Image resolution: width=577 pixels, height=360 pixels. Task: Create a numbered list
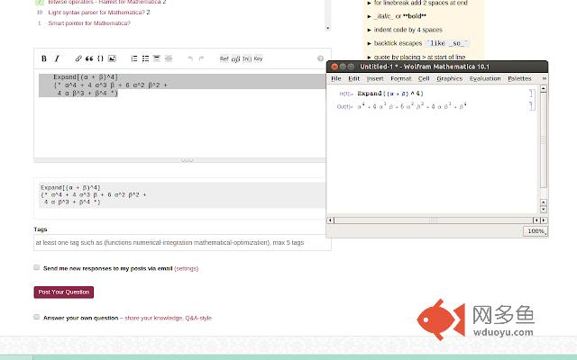(x=134, y=58)
